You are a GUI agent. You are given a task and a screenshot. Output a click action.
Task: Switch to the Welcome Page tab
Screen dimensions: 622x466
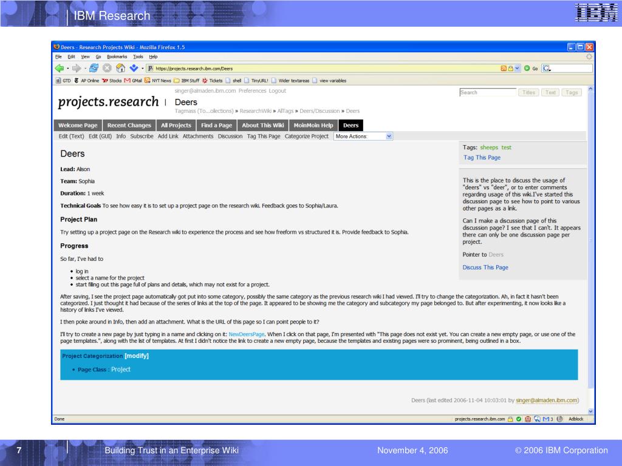pyautogui.click(x=78, y=125)
